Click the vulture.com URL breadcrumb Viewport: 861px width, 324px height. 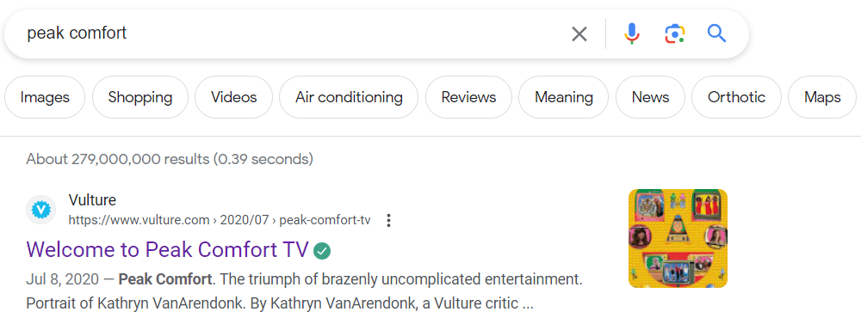coord(219,220)
